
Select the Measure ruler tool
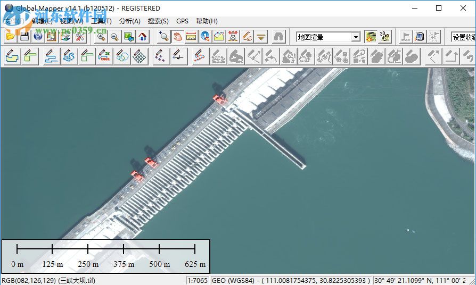191,37
